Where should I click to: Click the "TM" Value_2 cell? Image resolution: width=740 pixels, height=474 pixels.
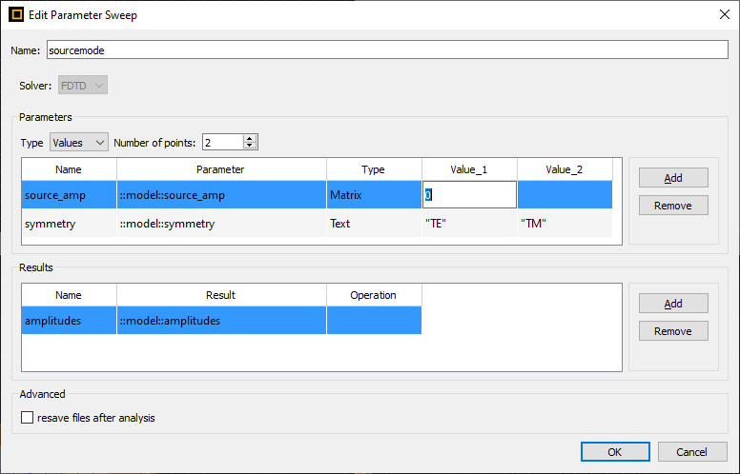coord(564,224)
